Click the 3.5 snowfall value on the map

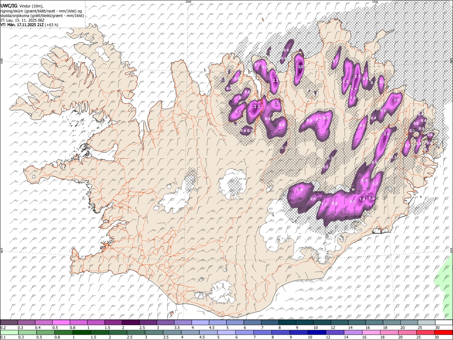(x=301, y=67)
